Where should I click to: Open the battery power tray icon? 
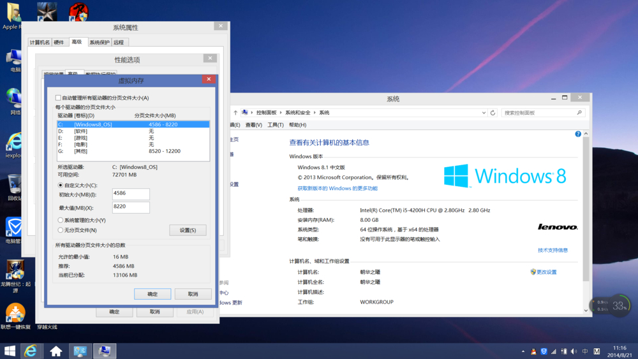tap(564, 352)
